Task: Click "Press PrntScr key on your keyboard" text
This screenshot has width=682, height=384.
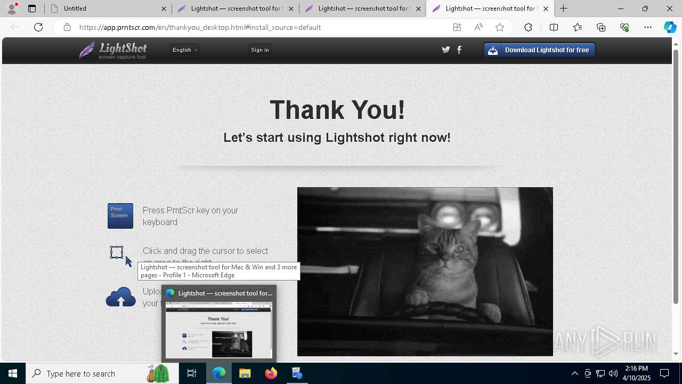Action: (190, 216)
